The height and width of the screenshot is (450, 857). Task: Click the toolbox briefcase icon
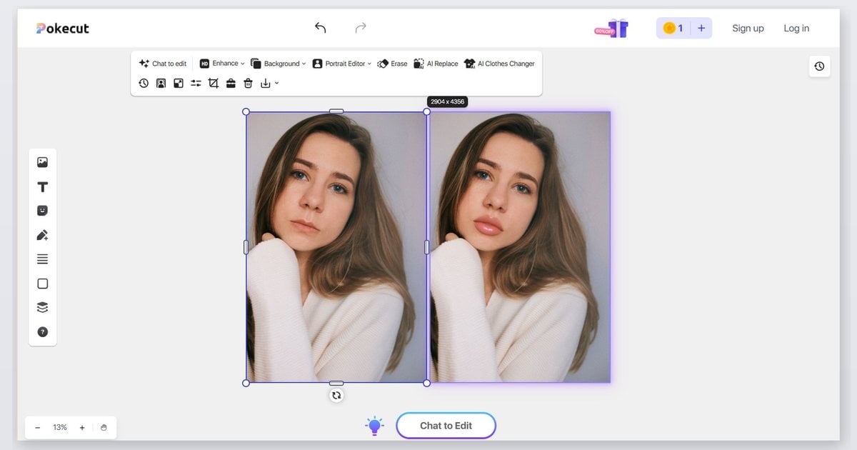click(x=231, y=84)
